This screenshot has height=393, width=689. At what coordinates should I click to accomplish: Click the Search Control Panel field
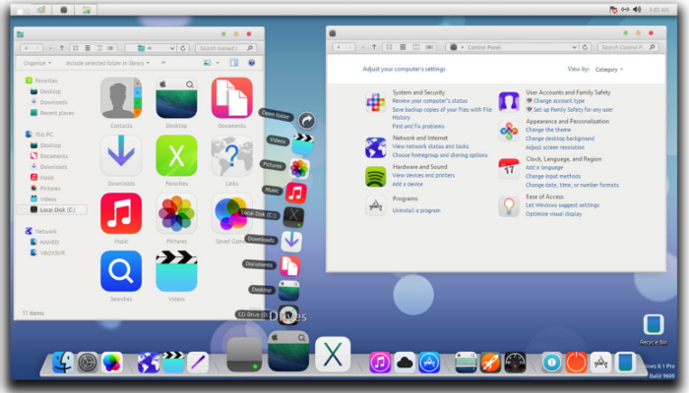(x=628, y=47)
